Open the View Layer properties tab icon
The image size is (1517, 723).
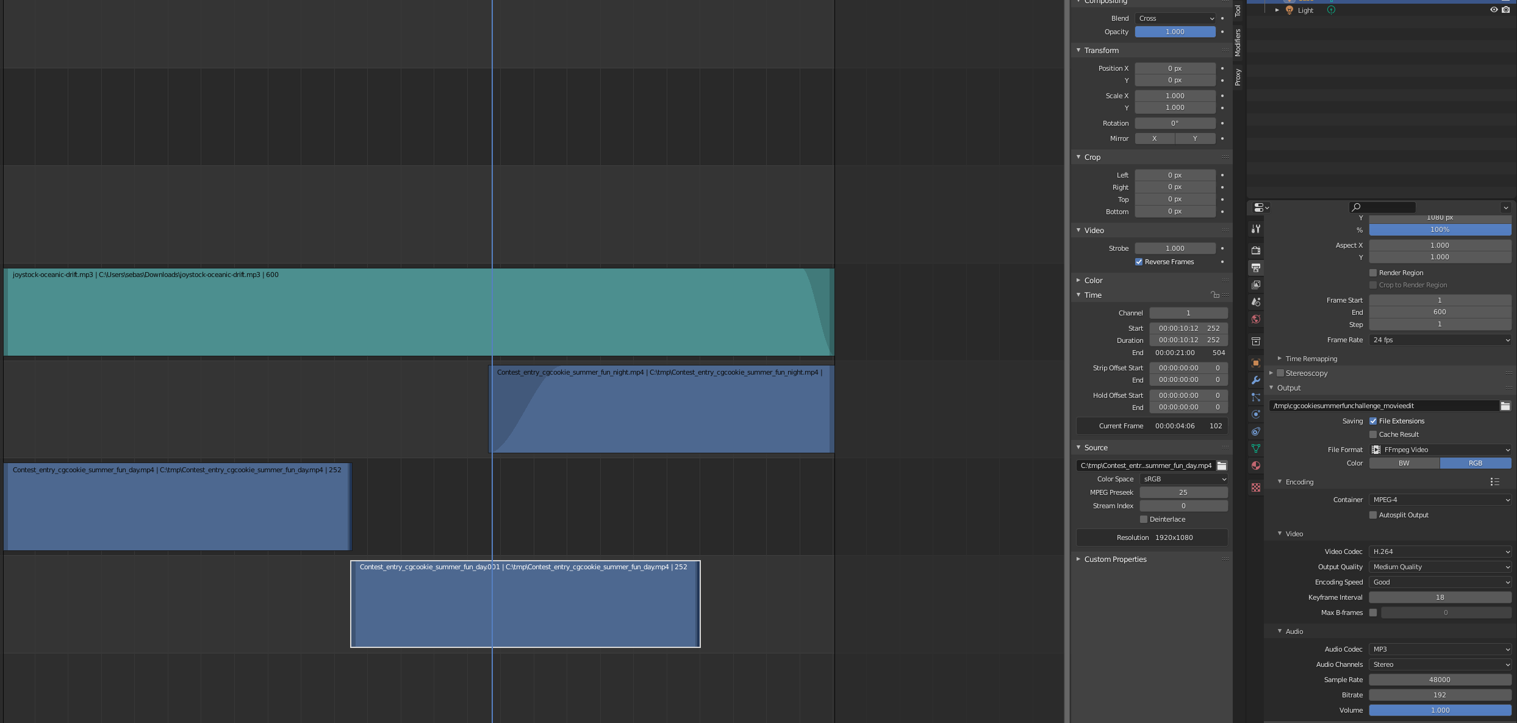pos(1255,285)
